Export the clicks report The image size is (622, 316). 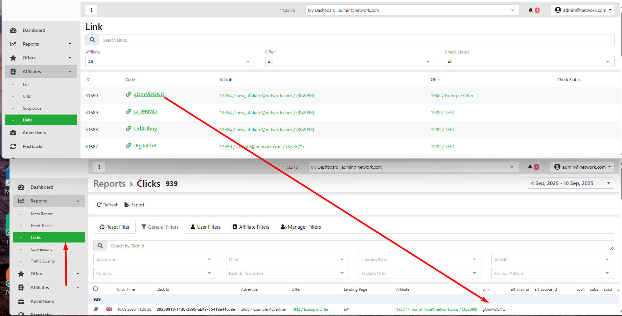tap(134, 205)
